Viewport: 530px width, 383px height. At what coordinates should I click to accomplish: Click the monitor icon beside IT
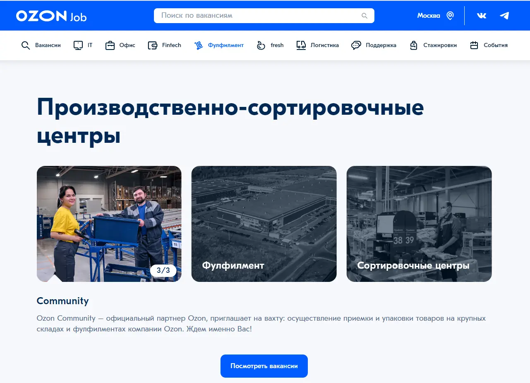point(78,45)
